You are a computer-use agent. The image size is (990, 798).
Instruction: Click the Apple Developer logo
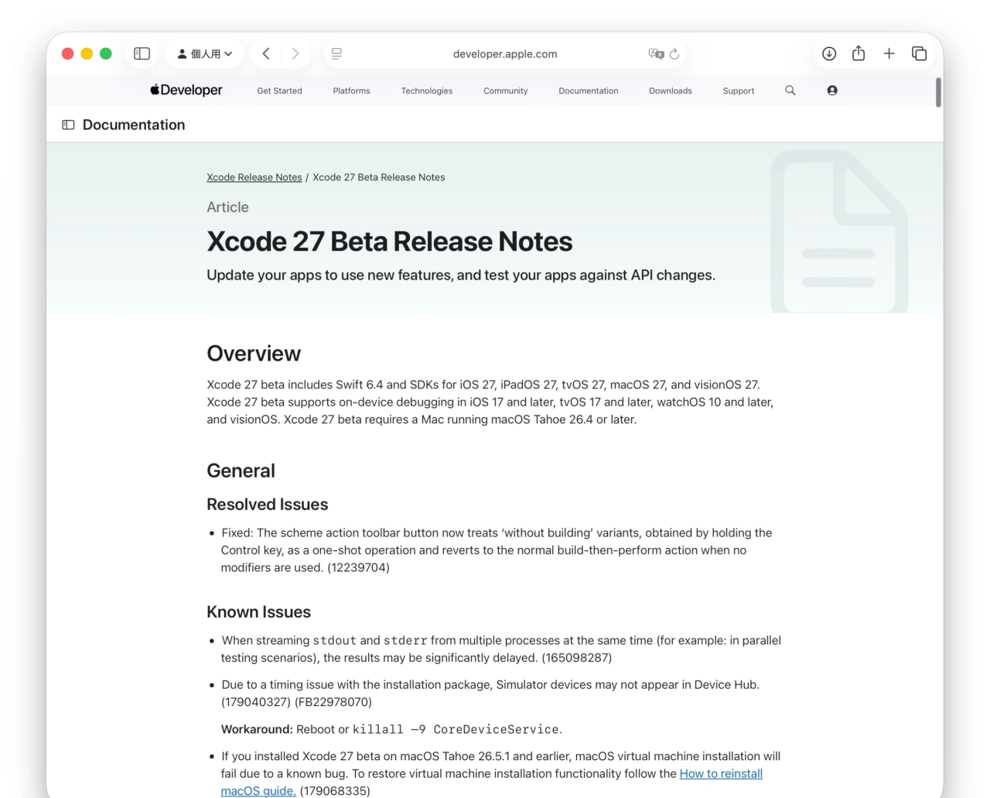(186, 90)
